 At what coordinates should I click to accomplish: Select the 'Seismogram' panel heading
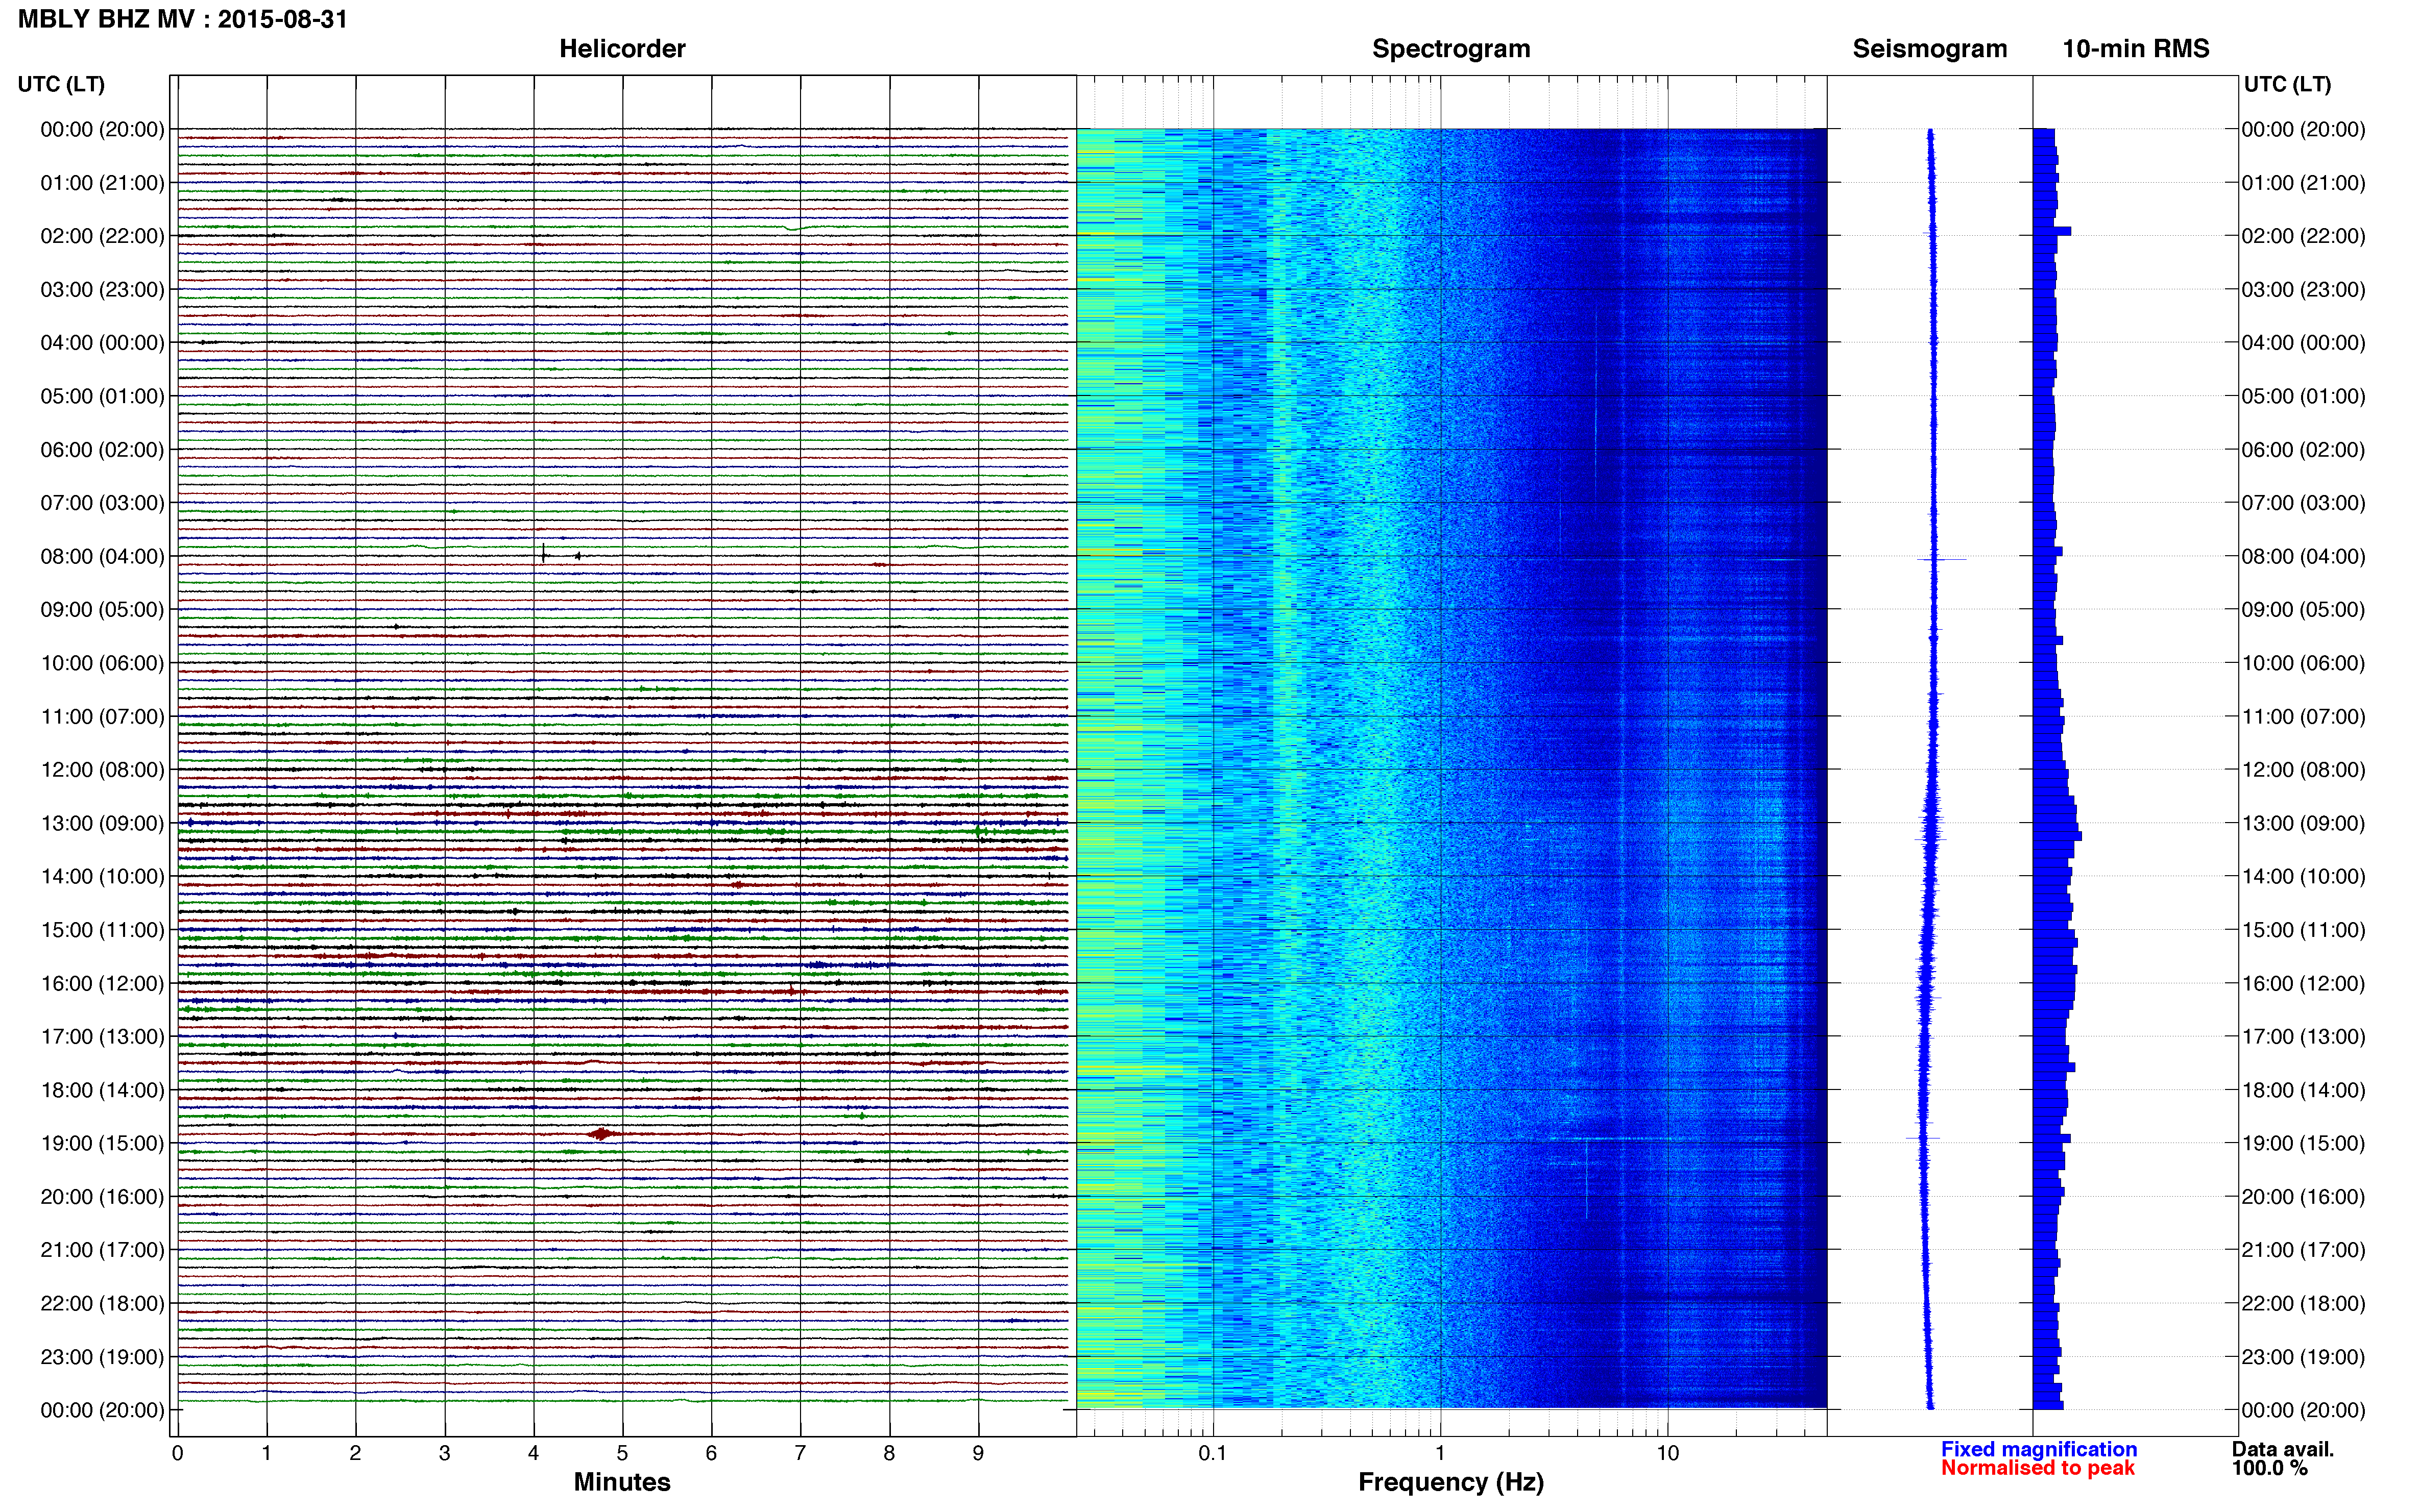click(x=1930, y=49)
